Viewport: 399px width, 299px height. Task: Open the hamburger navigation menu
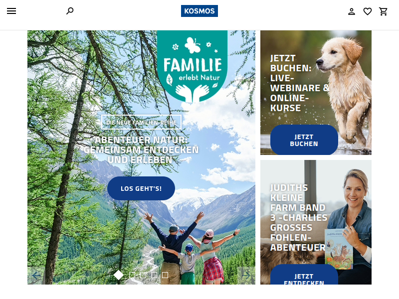coord(11,11)
